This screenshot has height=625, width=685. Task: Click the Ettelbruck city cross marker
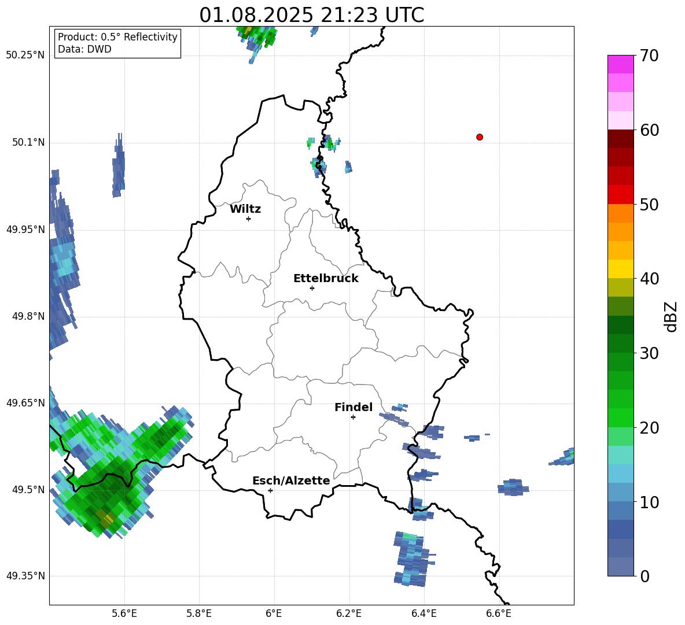pyautogui.click(x=312, y=288)
